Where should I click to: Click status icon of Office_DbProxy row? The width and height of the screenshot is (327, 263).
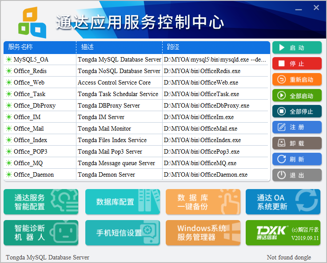9,105
